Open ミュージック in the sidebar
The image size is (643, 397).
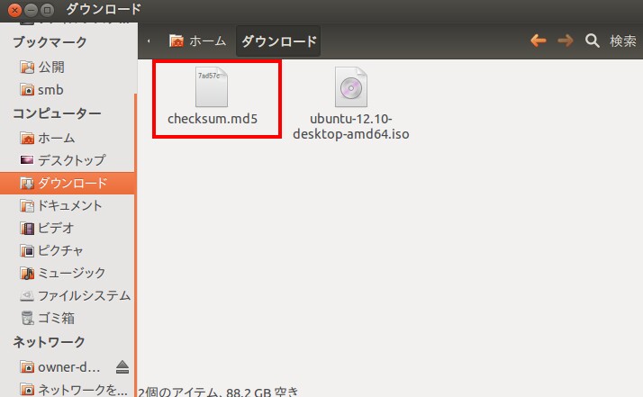click(68, 273)
